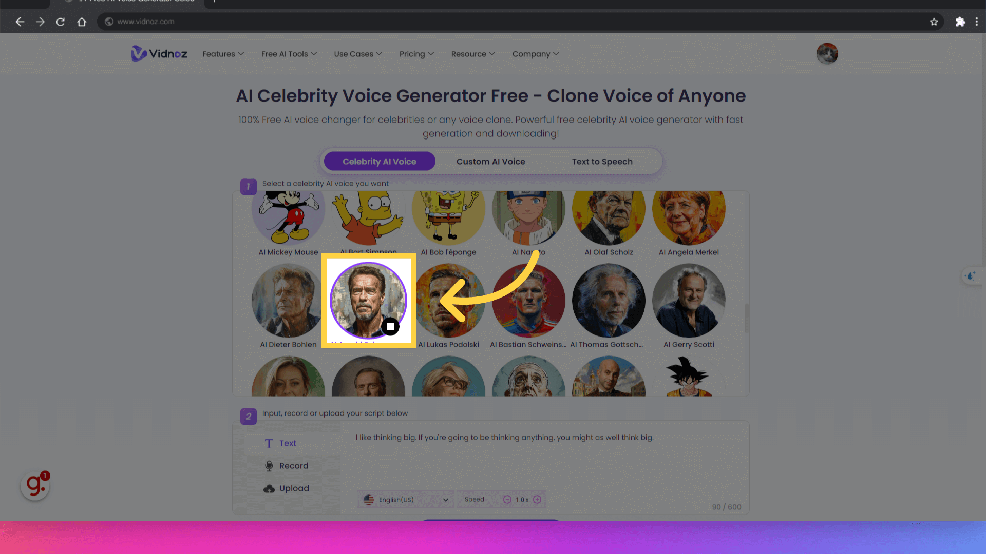Open Company navigation menu

[x=536, y=53]
